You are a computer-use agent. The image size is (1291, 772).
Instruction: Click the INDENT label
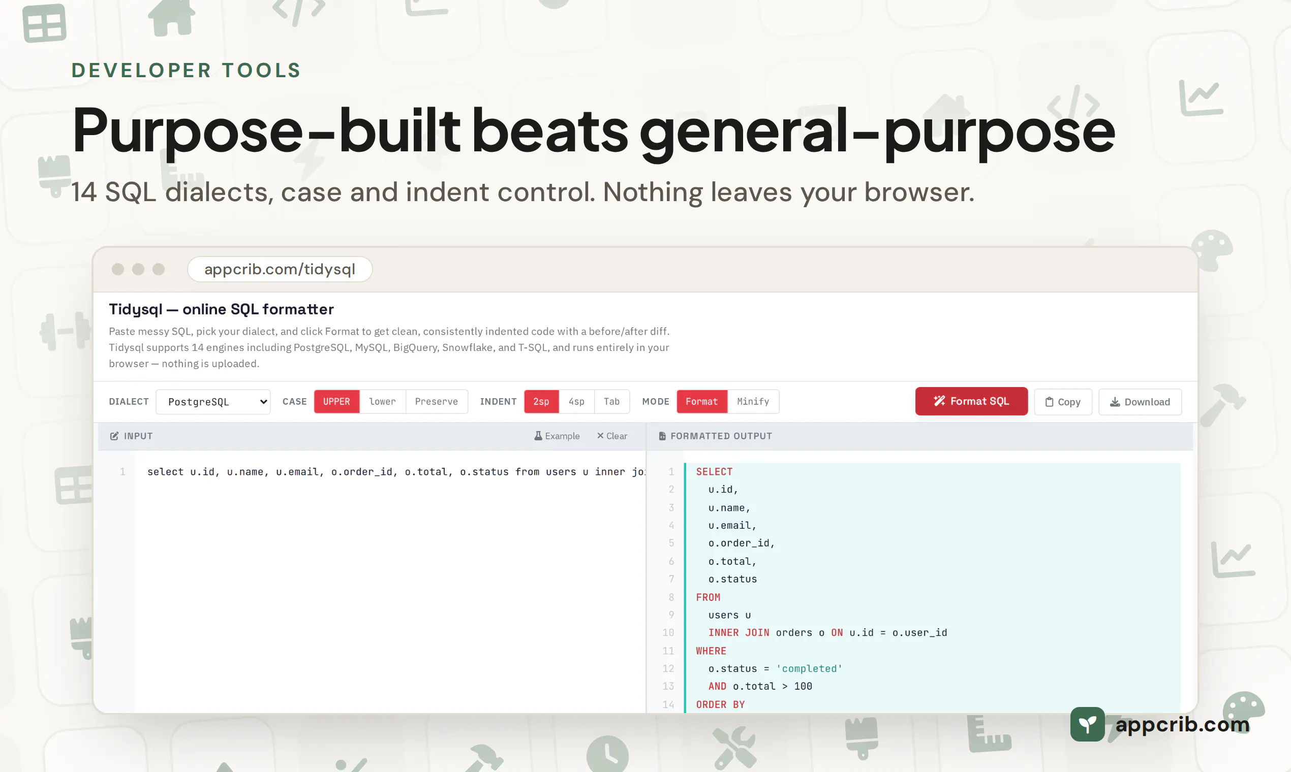pos(498,402)
